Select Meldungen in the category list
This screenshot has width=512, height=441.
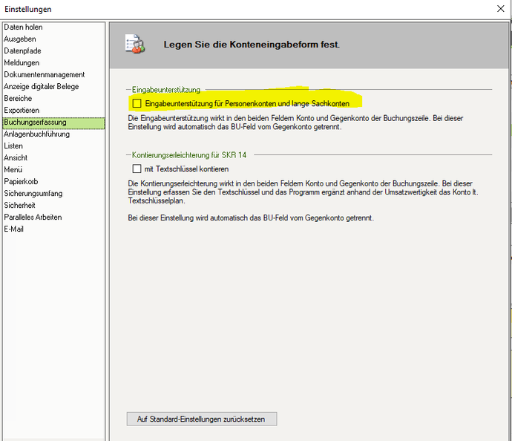click(x=22, y=63)
